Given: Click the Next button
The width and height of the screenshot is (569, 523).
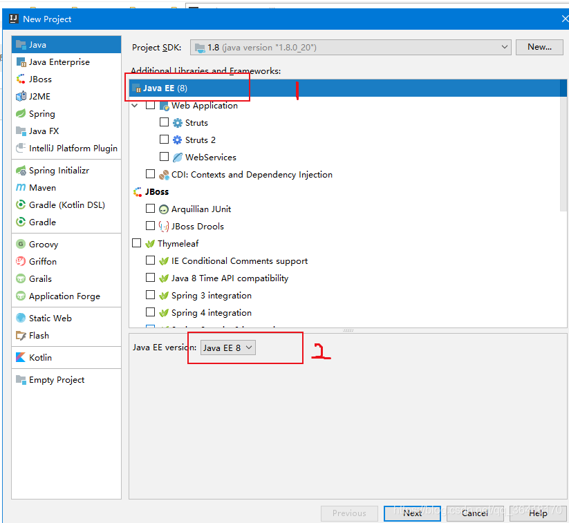Looking at the screenshot, I should click(412, 513).
